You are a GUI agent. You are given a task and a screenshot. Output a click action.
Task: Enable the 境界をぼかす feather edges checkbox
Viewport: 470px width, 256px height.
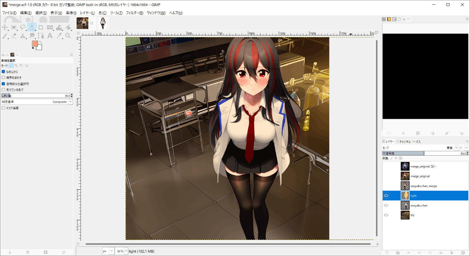[3, 78]
